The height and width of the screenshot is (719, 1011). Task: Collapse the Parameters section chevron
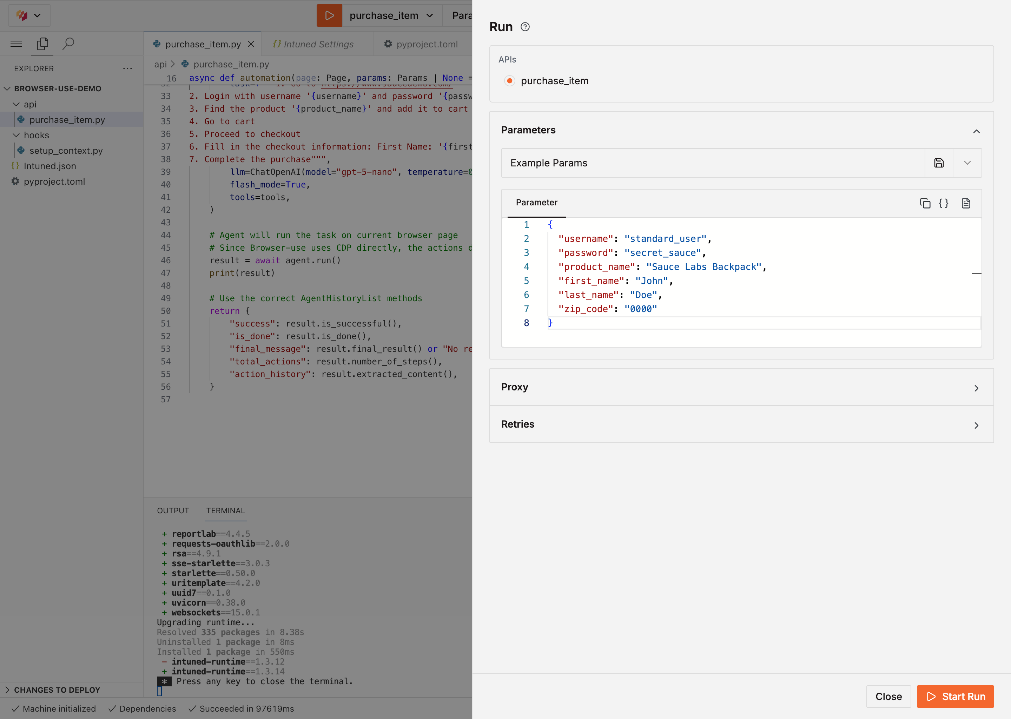pos(977,131)
